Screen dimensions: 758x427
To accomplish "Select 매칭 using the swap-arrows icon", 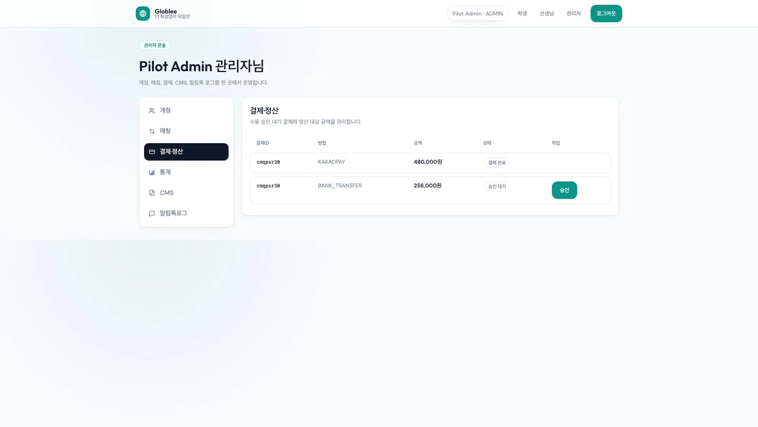I will point(152,131).
